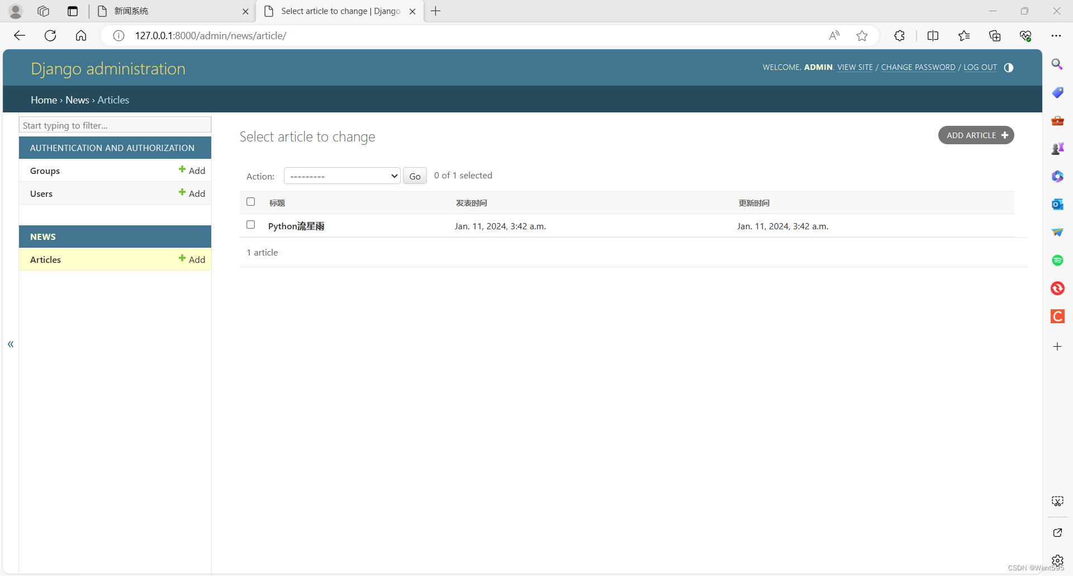Select the 'Select article to change' tab
Image resolution: width=1073 pixels, height=576 pixels.
[341, 11]
